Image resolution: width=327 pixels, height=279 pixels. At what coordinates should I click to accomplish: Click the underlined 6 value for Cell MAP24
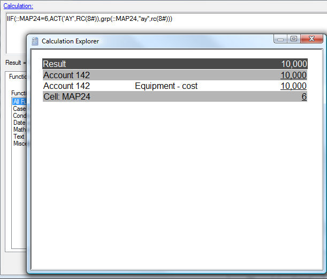point(304,96)
